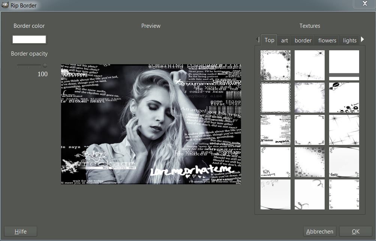The width and height of the screenshot is (376, 241).
Task: Select the floral corner splatter texture thumbnail
Action: click(x=275, y=65)
